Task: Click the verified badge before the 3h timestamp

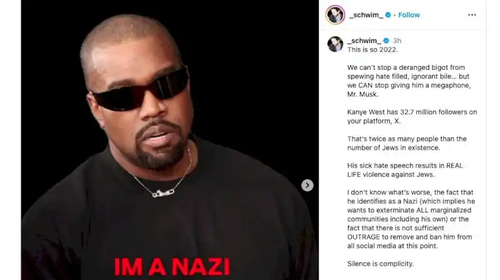Action: [x=386, y=41]
